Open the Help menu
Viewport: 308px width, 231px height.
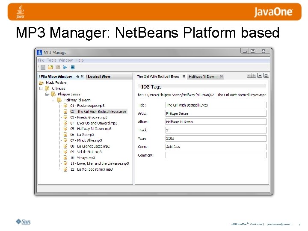tap(80, 60)
